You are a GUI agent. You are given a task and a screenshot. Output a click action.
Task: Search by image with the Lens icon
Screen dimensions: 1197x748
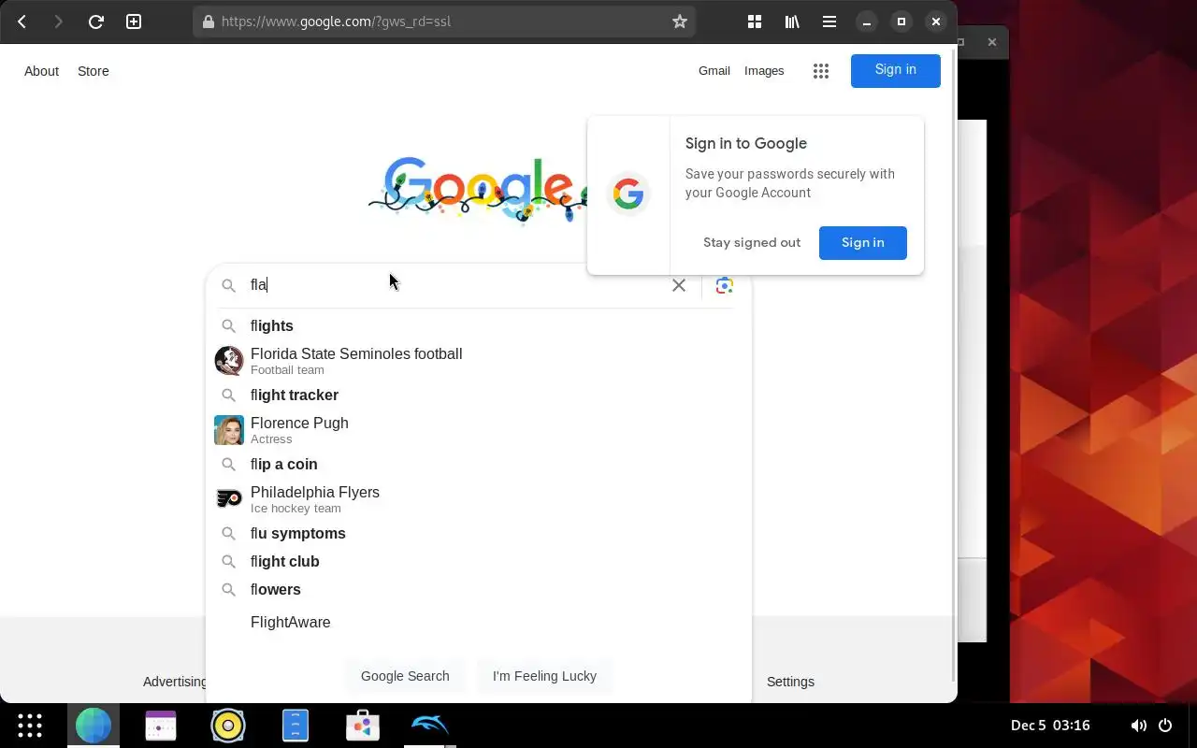click(x=724, y=285)
